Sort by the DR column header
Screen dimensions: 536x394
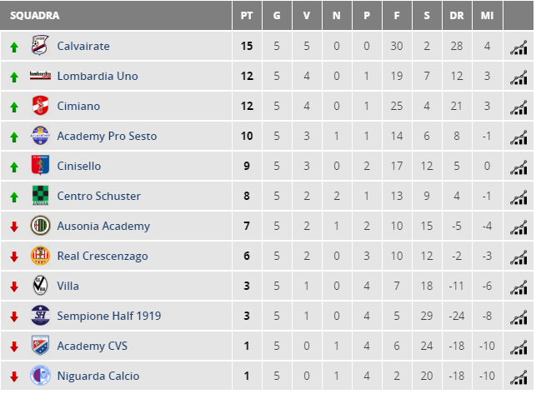(457, 15)
